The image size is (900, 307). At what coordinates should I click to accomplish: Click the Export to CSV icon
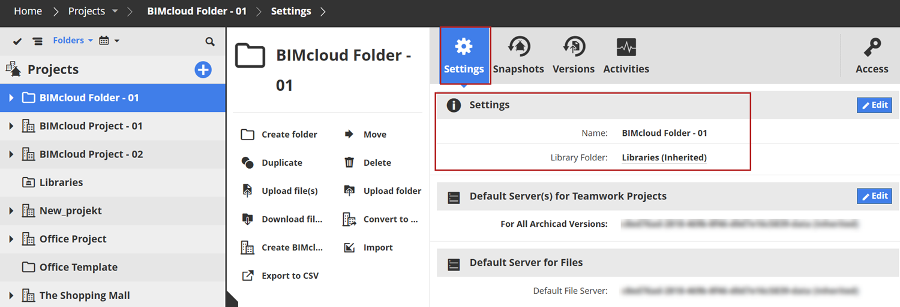247,276
